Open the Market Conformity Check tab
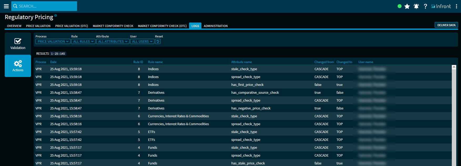The image size is (461, 166). 113,26
